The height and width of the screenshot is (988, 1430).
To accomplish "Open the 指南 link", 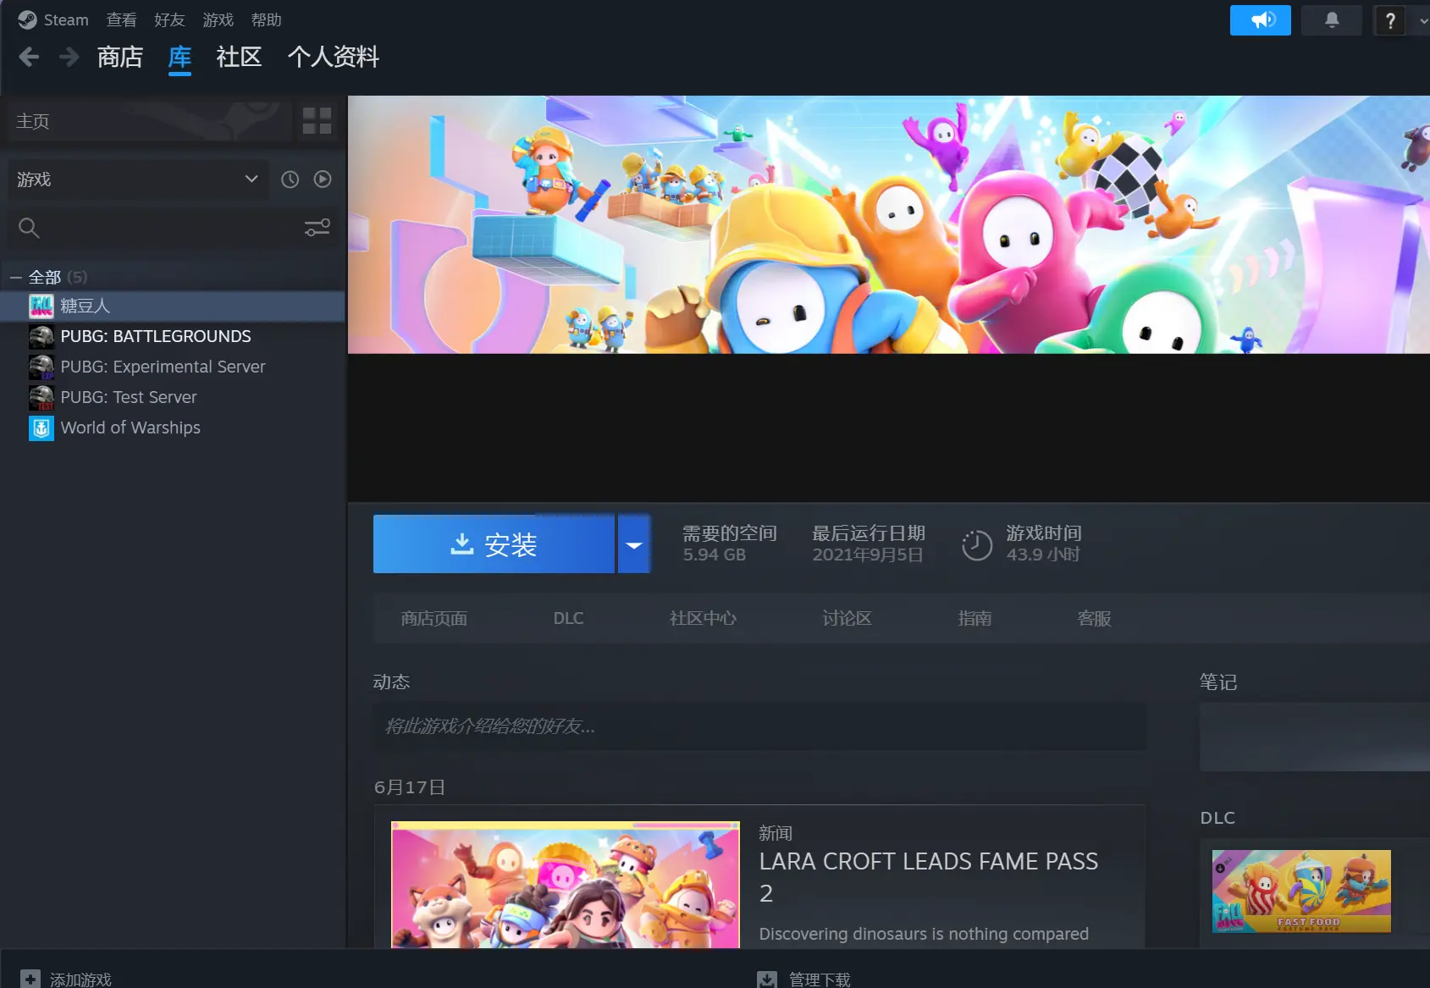I will [974, 619].
